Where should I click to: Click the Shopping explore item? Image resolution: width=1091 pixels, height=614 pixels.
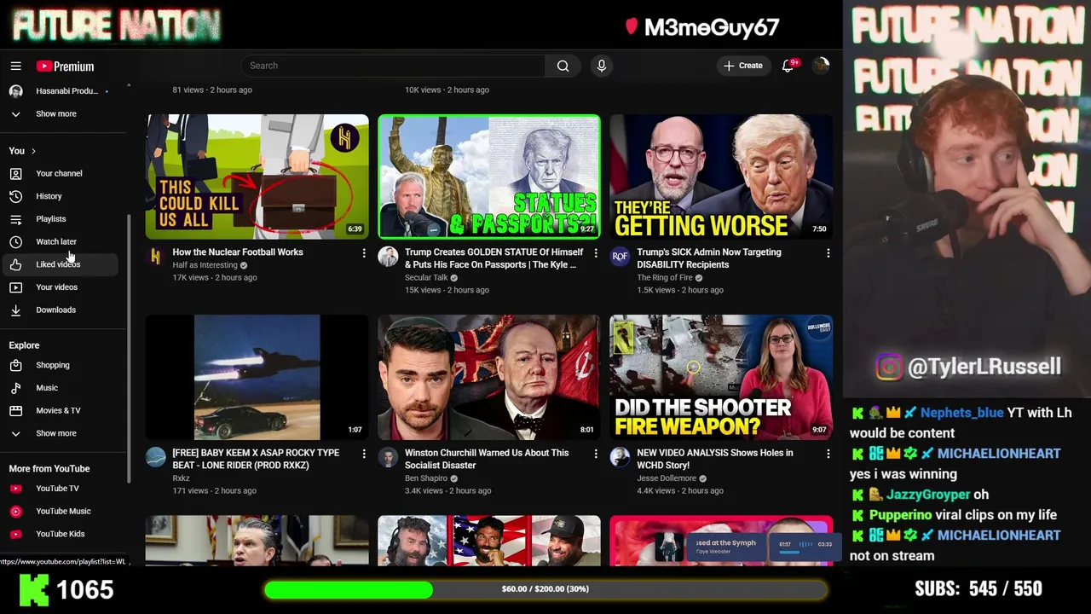64,365
